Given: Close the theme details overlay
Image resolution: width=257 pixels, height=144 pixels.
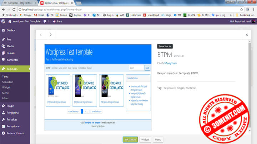Looking at the screenshot, I should (247, 34).
